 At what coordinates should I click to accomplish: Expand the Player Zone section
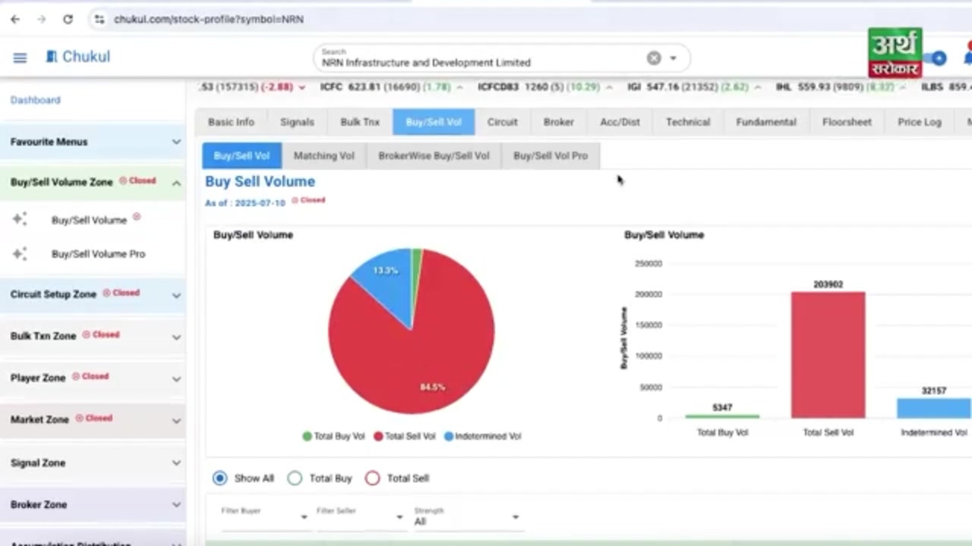(93, 378)
